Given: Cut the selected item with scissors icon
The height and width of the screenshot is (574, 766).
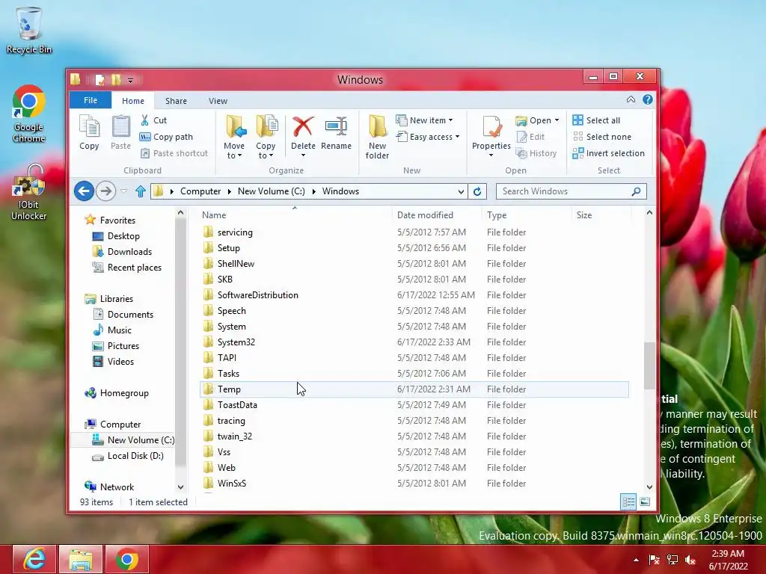Looking at the screenshot, I should (x=153, y=120).
